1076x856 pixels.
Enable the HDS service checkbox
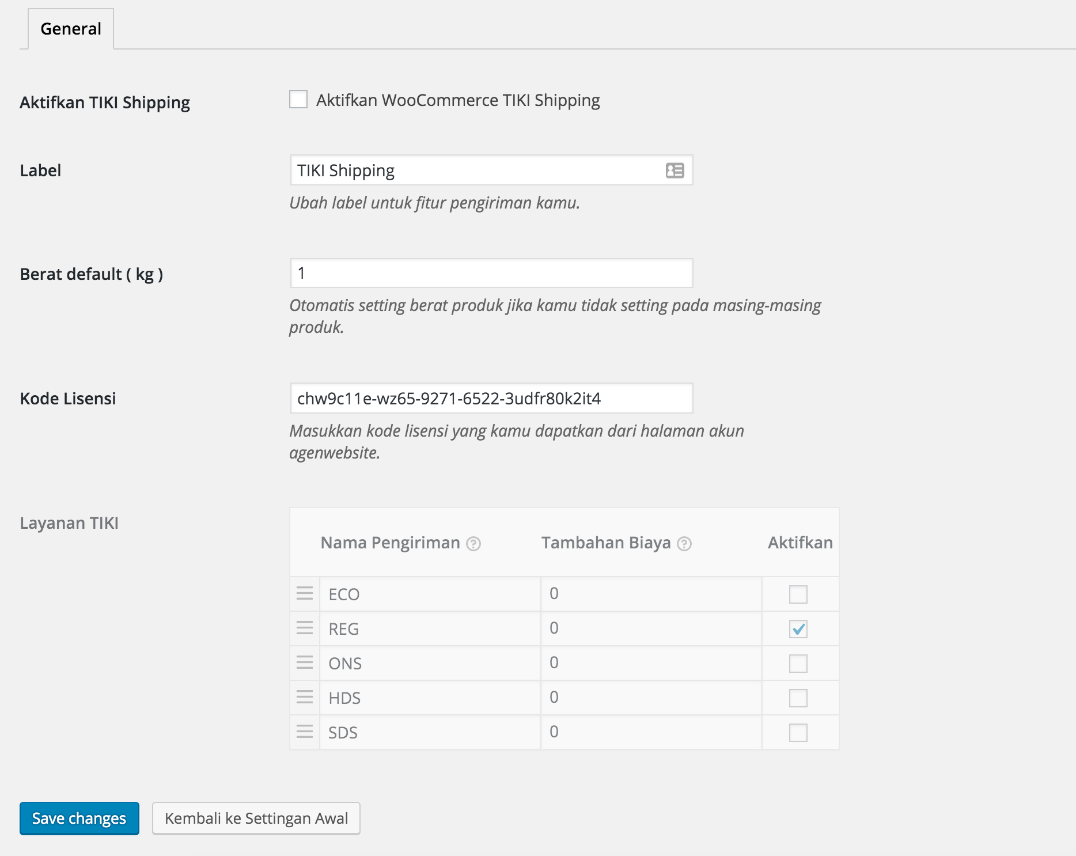(x=798, y=698)
